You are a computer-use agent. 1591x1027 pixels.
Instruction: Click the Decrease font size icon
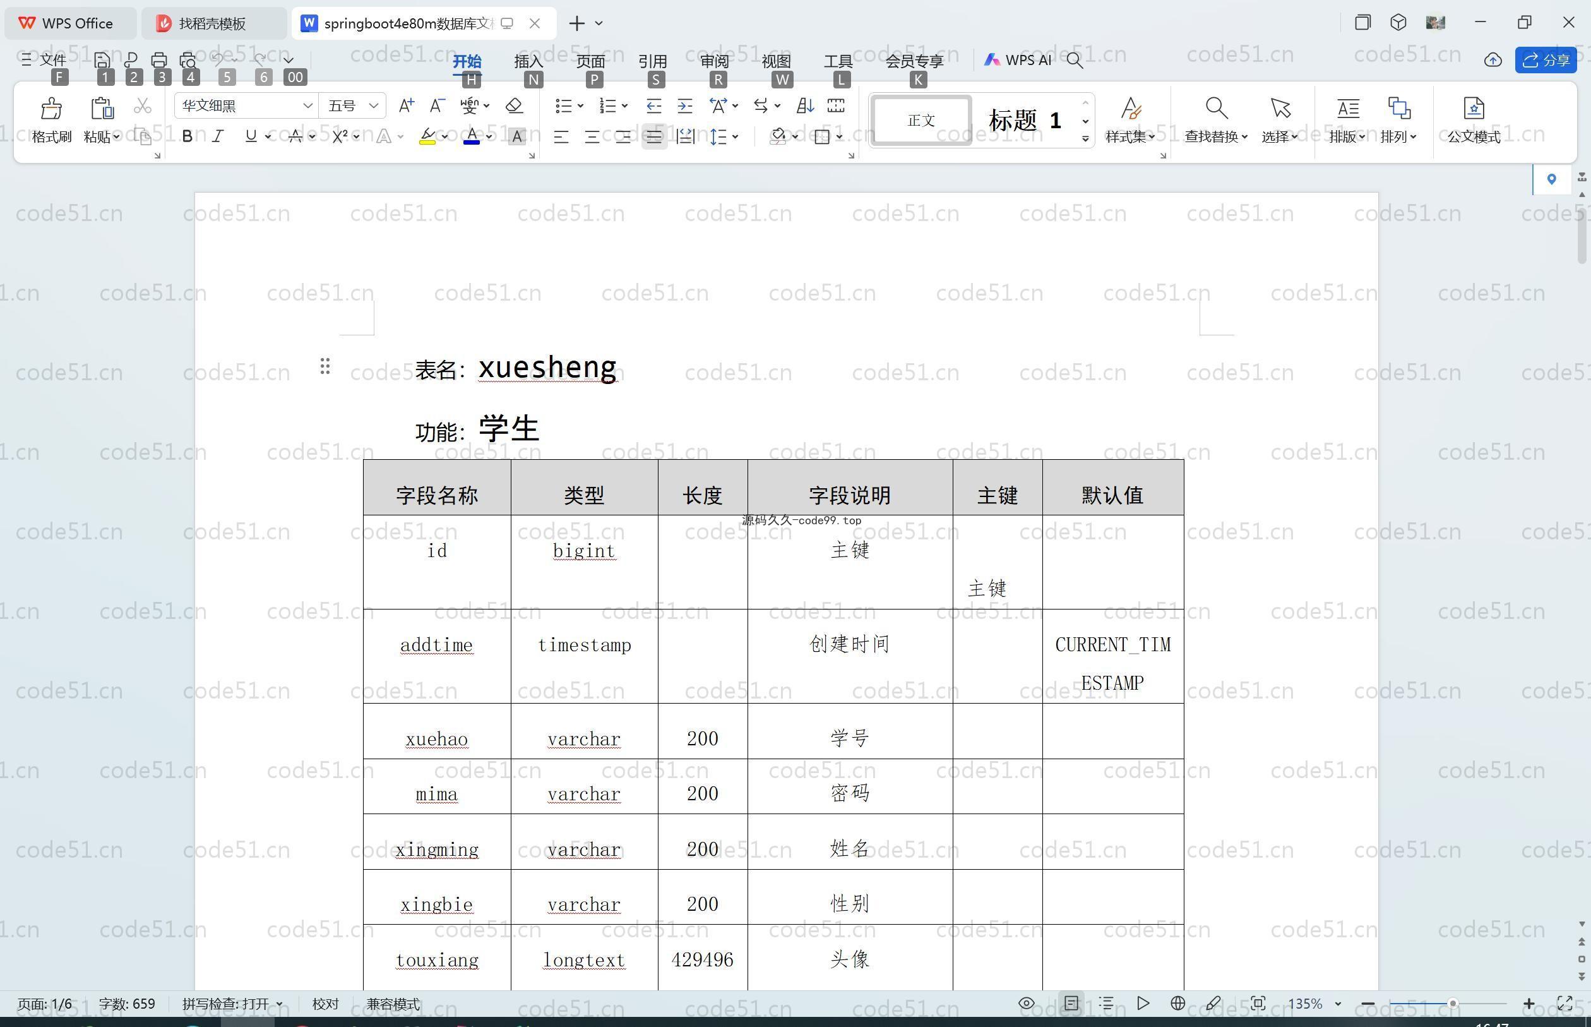[x=436, y=105]
